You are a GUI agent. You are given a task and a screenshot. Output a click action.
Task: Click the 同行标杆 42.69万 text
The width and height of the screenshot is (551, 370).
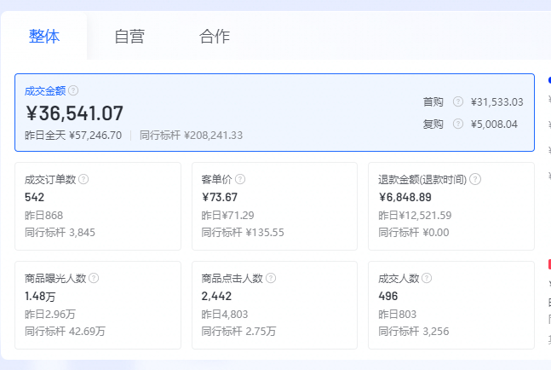[65, 332]
